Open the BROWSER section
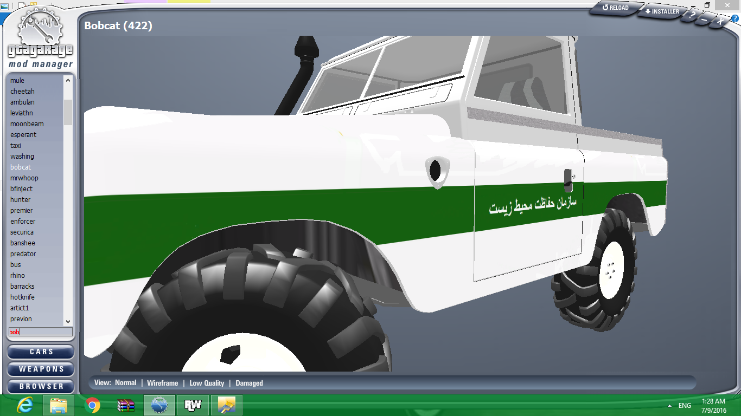Viewport: 741px width, 416px height. tap(41, 387)
